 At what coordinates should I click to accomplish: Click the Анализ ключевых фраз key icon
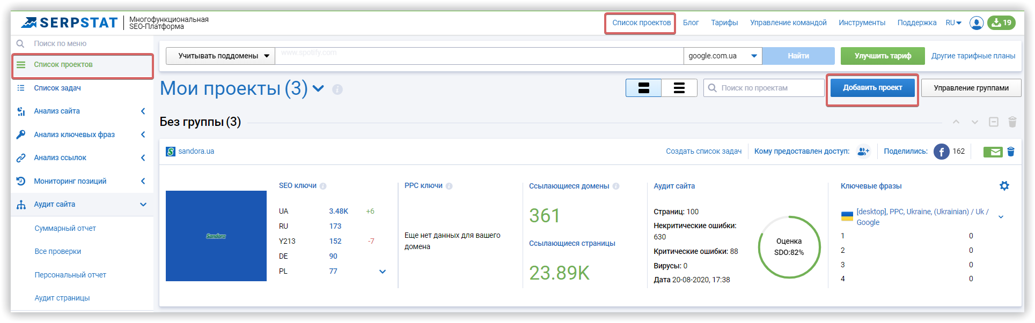[x=21, y=134]
